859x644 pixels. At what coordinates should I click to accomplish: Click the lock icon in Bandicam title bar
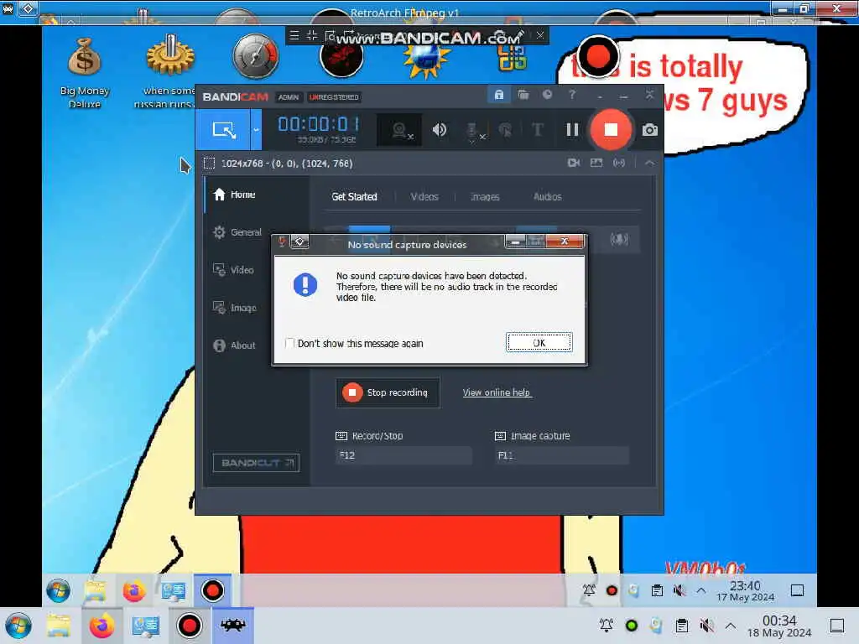coord(498,95)
